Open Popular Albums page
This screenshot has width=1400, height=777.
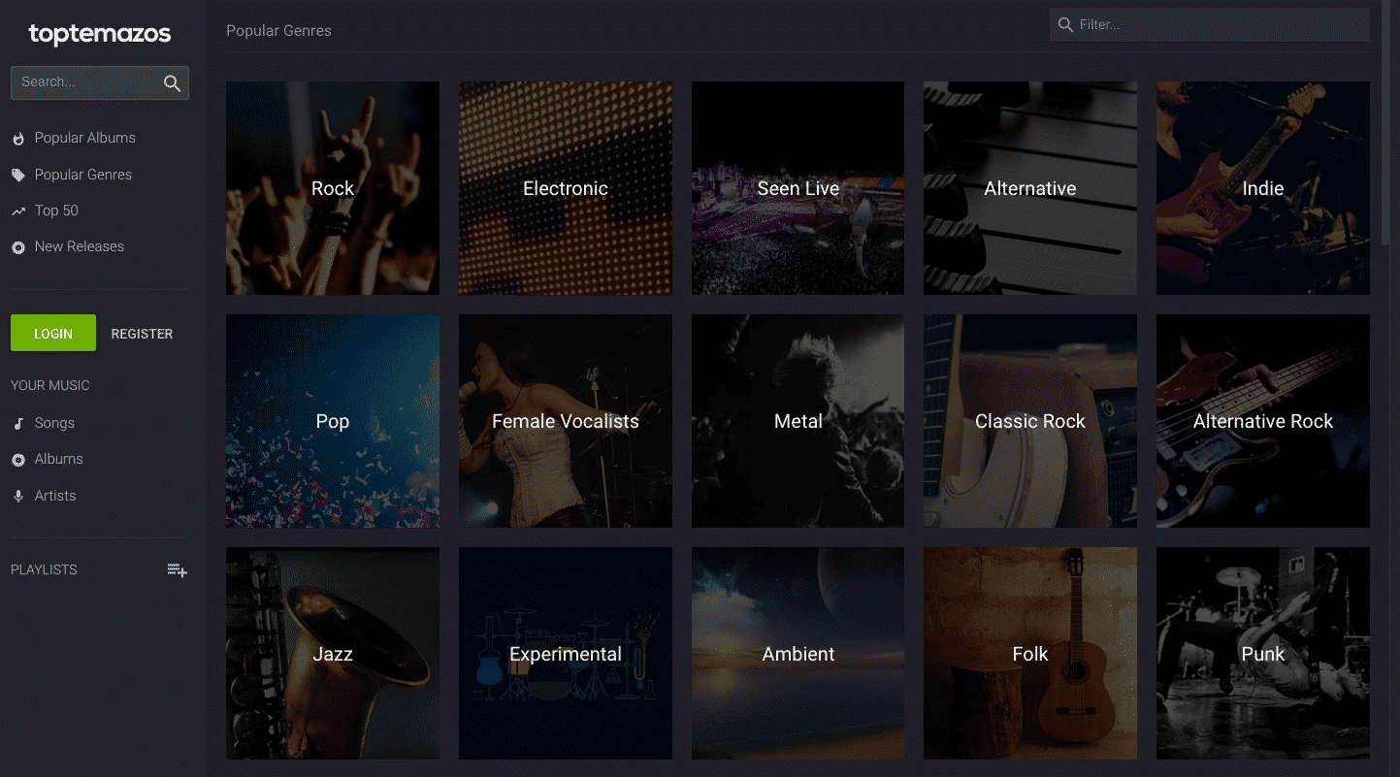85,138
